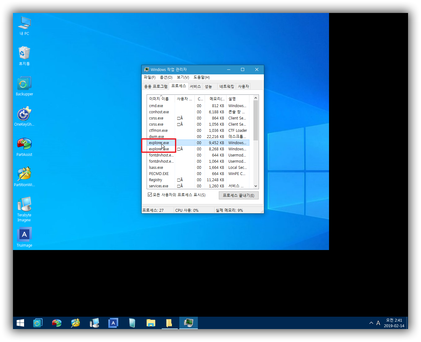Click the process list scrollbar thumb
Image resolution: width=421 pixels, height=342 pixels.
pos(256,120)
